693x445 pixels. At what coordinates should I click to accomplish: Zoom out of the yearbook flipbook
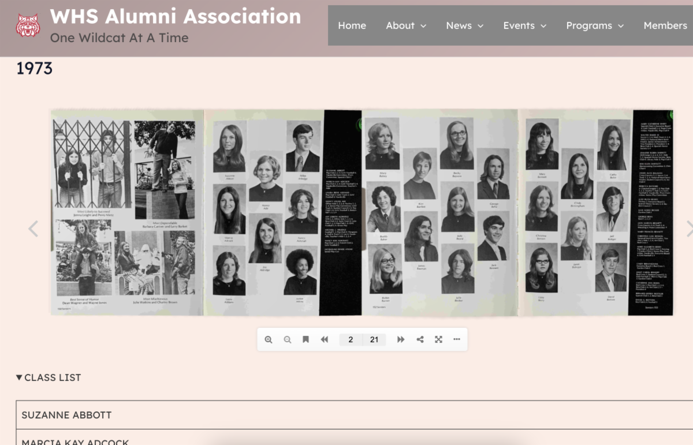[x=287, y=339]
